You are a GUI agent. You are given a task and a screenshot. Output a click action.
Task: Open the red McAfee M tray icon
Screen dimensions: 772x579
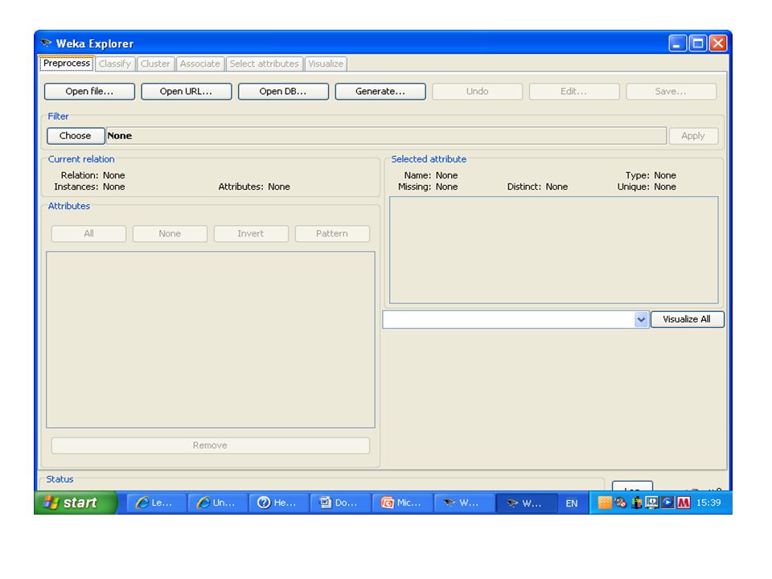pos(684,503)
